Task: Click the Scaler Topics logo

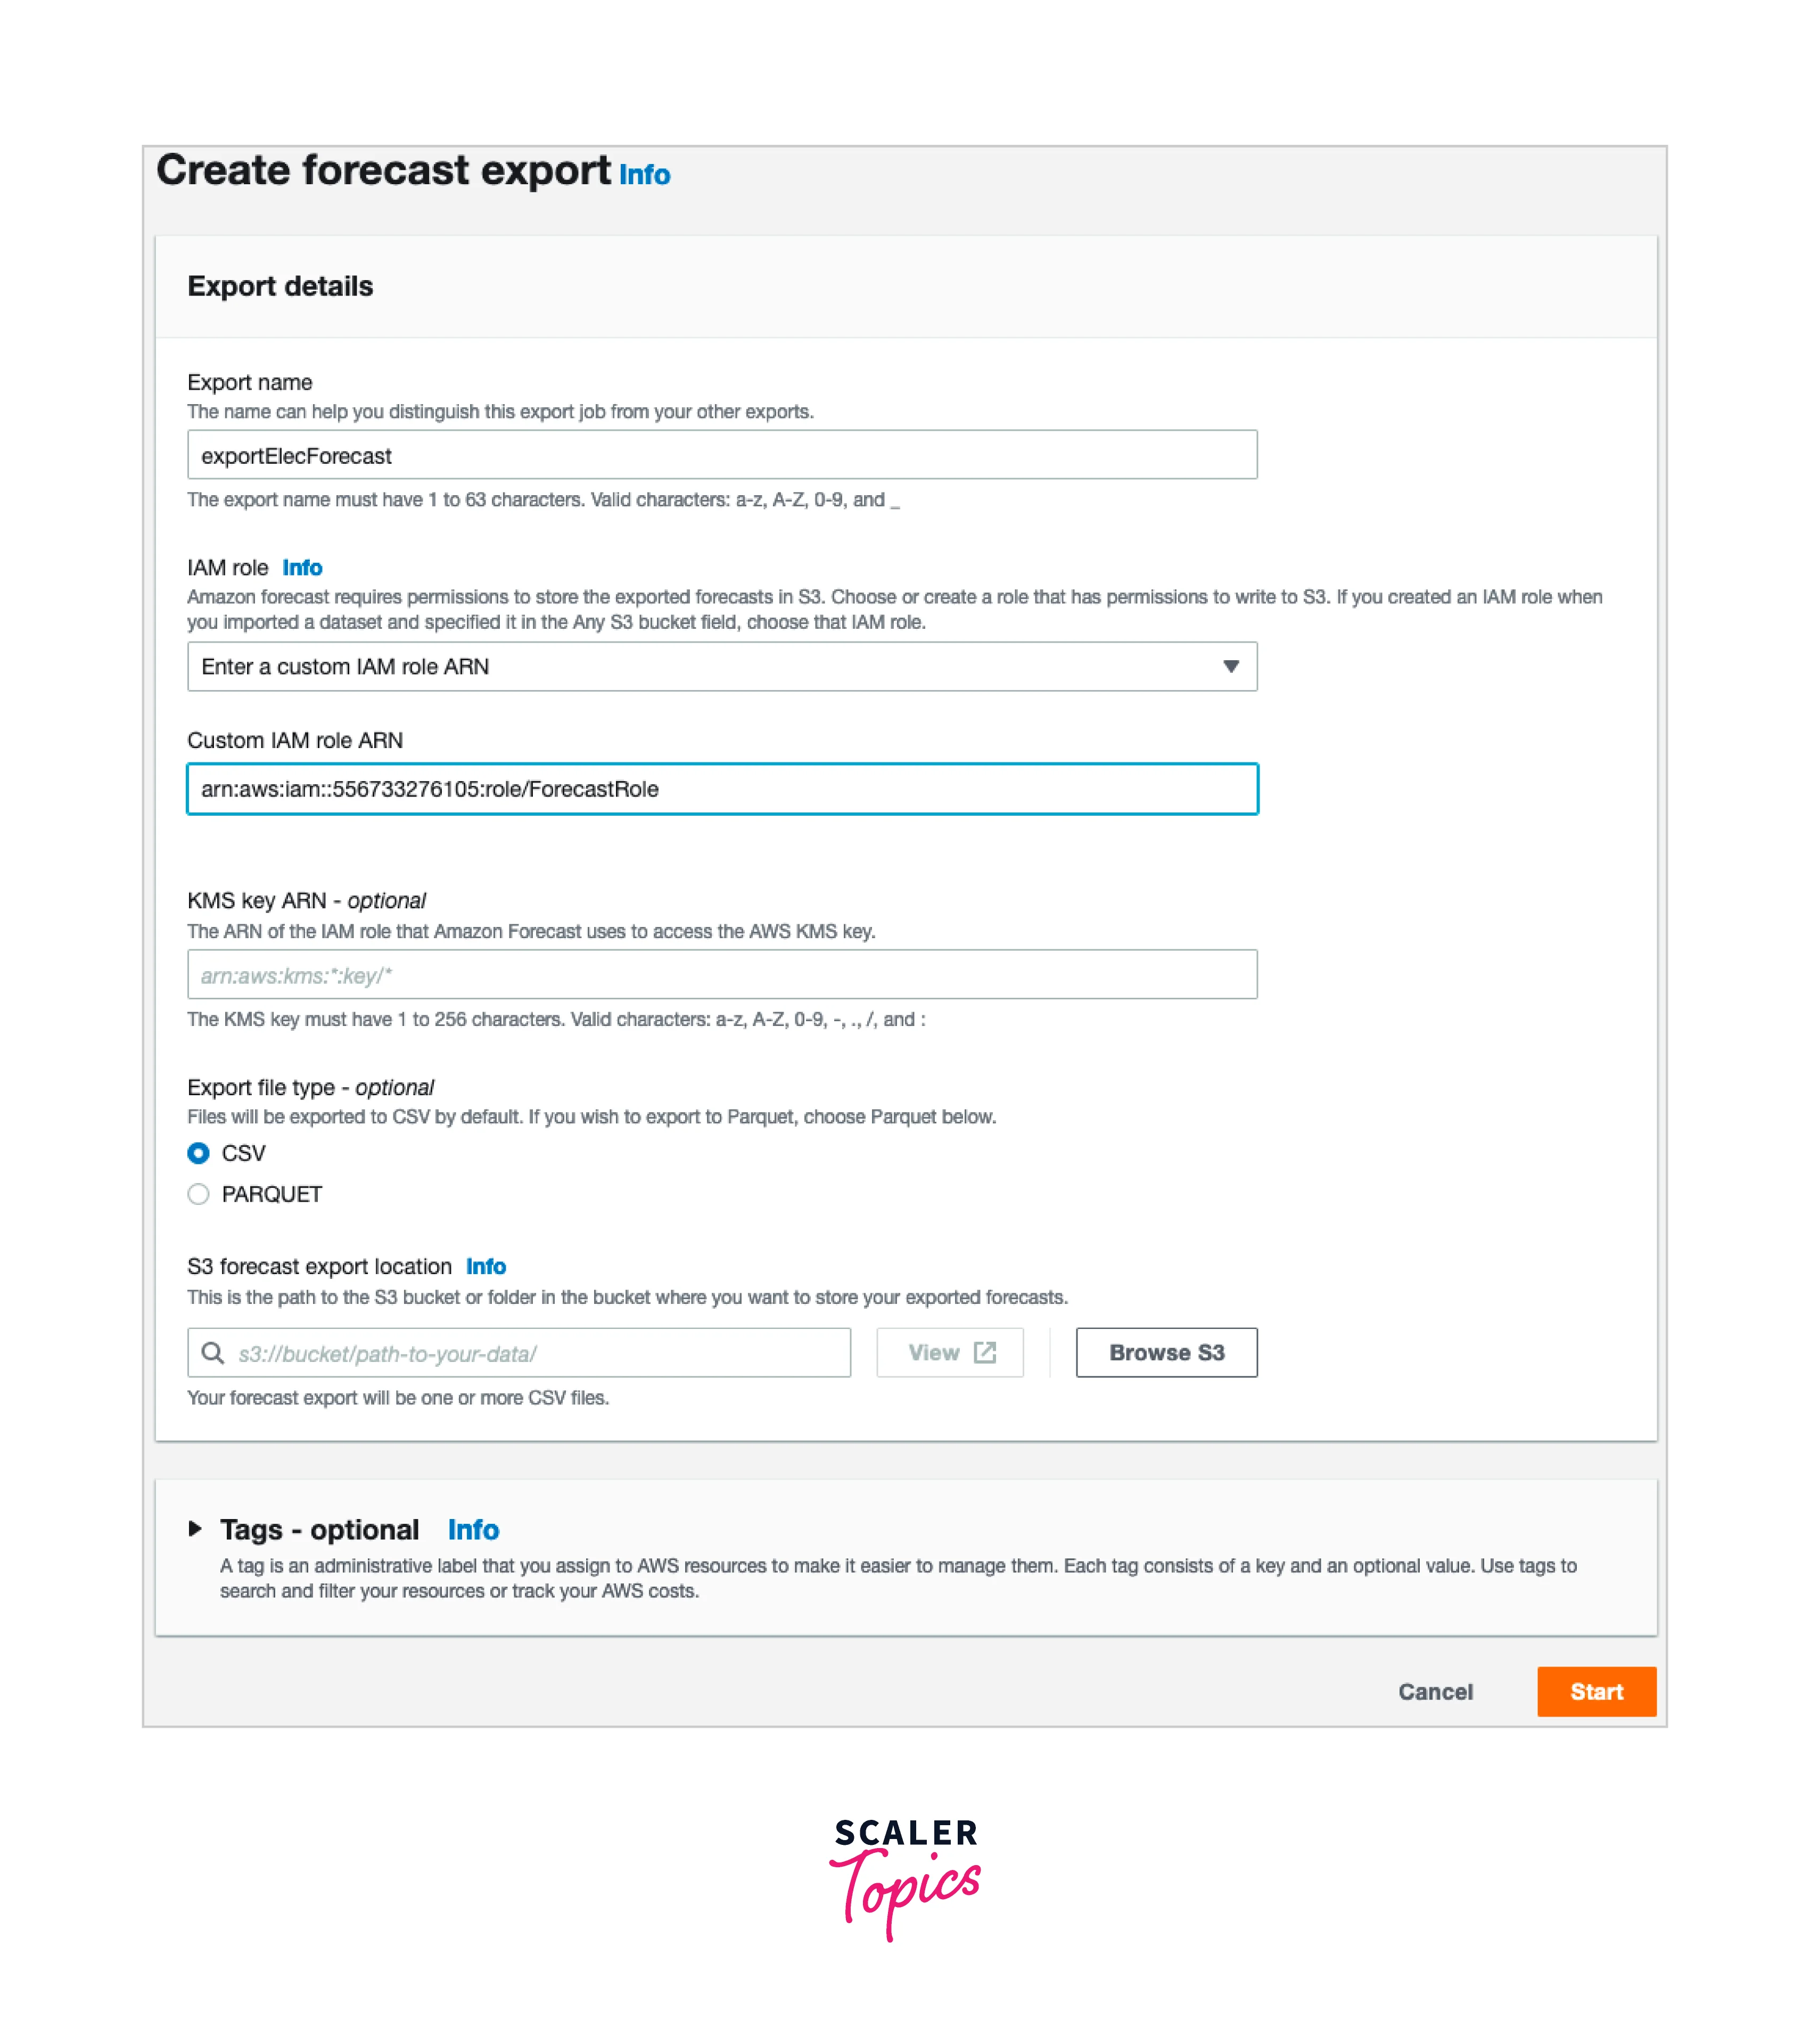Action: pyautogui.click(x=905, y=1877)
